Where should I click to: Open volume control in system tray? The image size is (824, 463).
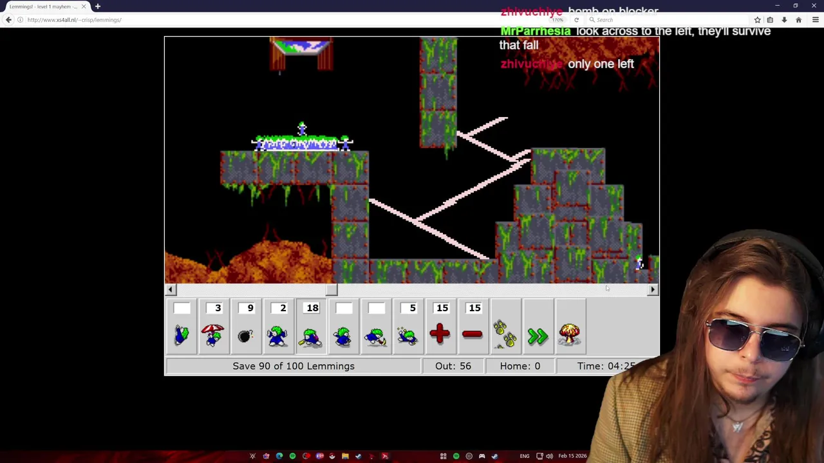click(549, 456)
